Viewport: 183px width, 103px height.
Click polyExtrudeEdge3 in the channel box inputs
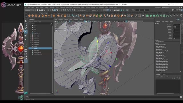coord(161,48)
